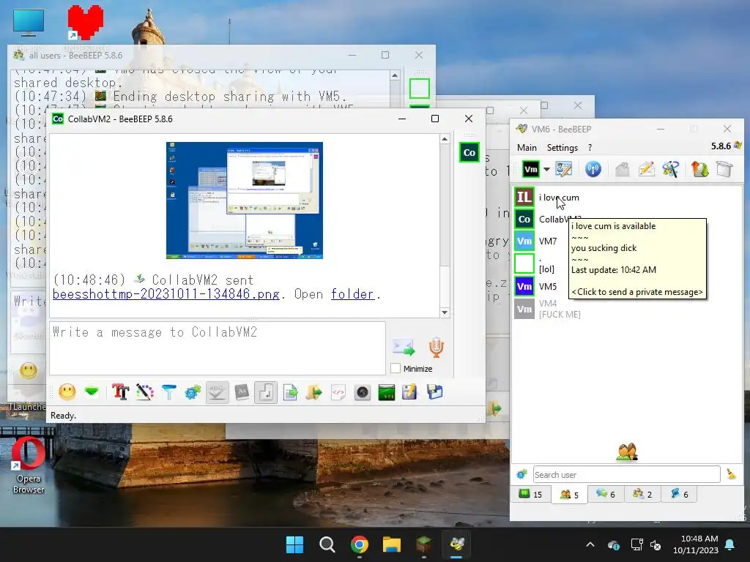Click the send folder icon with green arrow

[313, 392]
